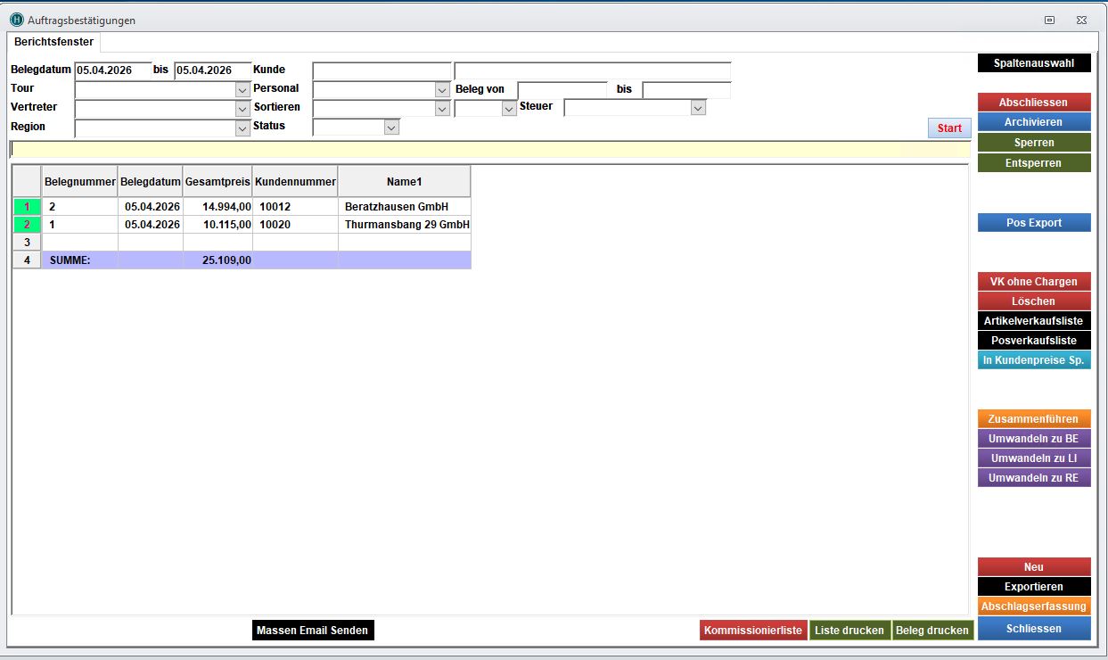Expand the Steuer dropdown
Screen dimensions: 1108x660
698,108
